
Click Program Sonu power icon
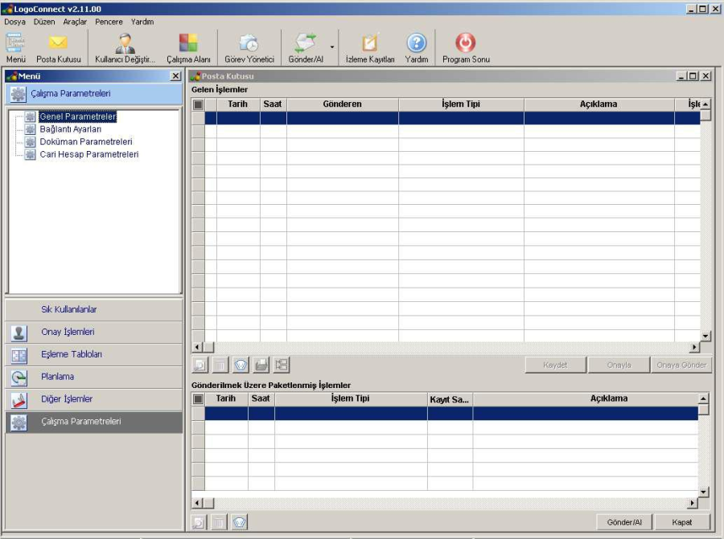coord(466,43)
